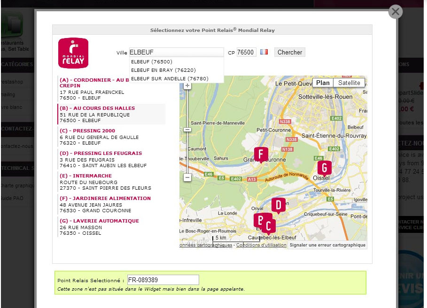Open Données cartographiques link
This screenshot has width=427, height=308.
206,245
